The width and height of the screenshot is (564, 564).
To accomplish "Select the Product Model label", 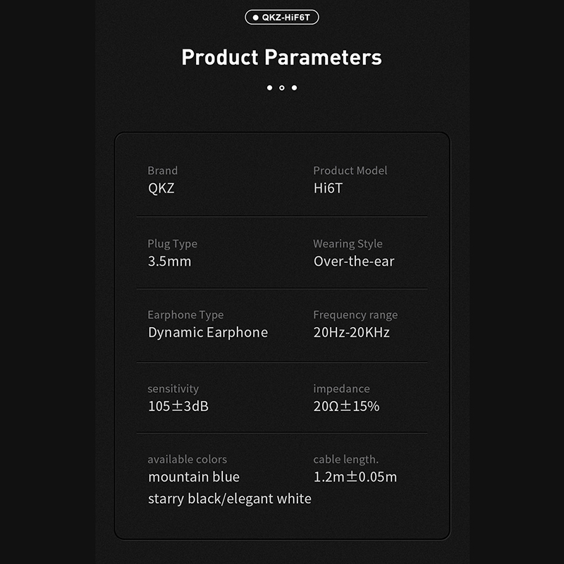I will [x=350, y=171].
